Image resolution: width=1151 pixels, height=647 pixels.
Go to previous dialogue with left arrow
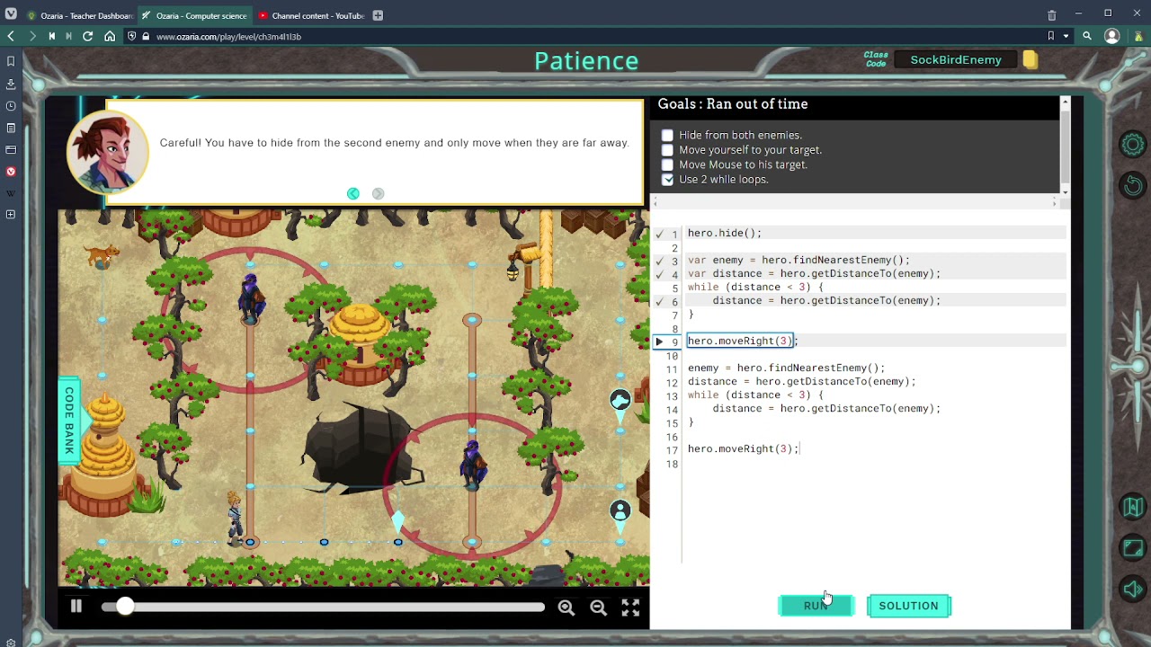[x=353, y=193]
